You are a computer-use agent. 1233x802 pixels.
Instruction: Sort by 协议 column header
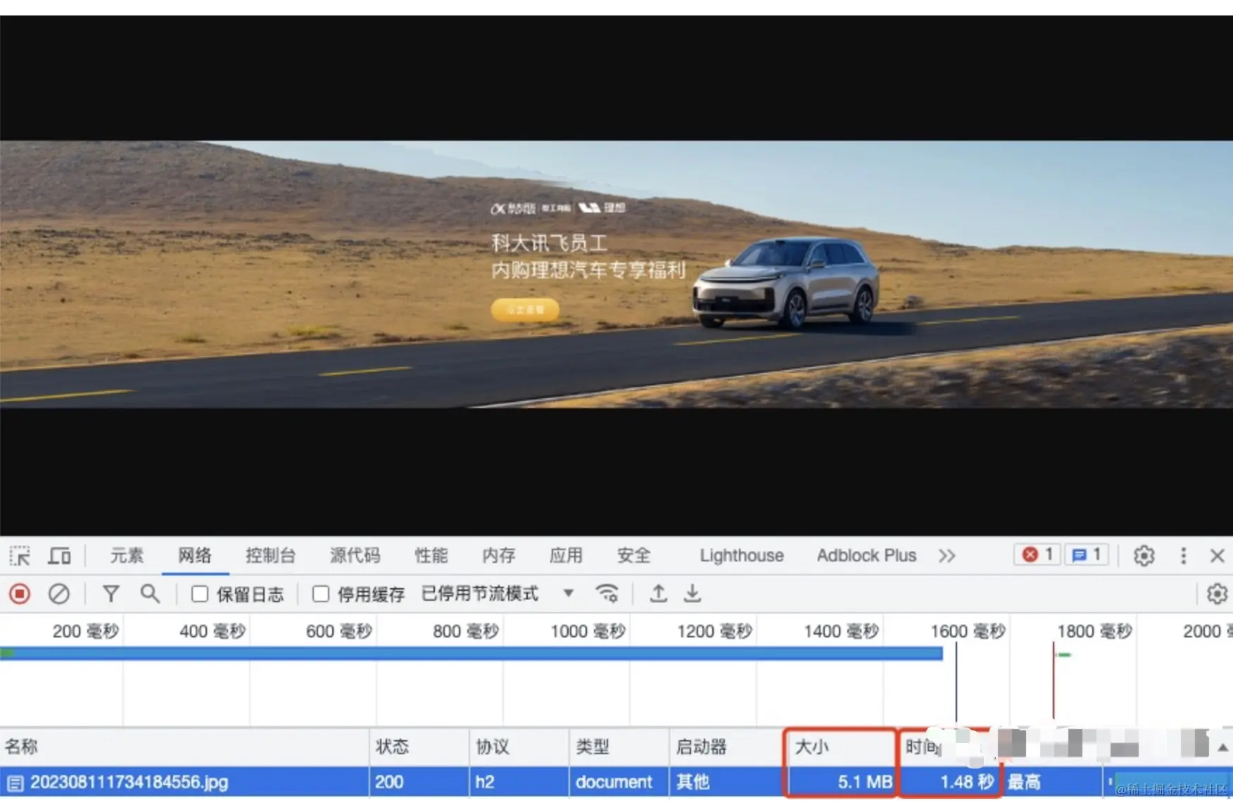point(519,746)
